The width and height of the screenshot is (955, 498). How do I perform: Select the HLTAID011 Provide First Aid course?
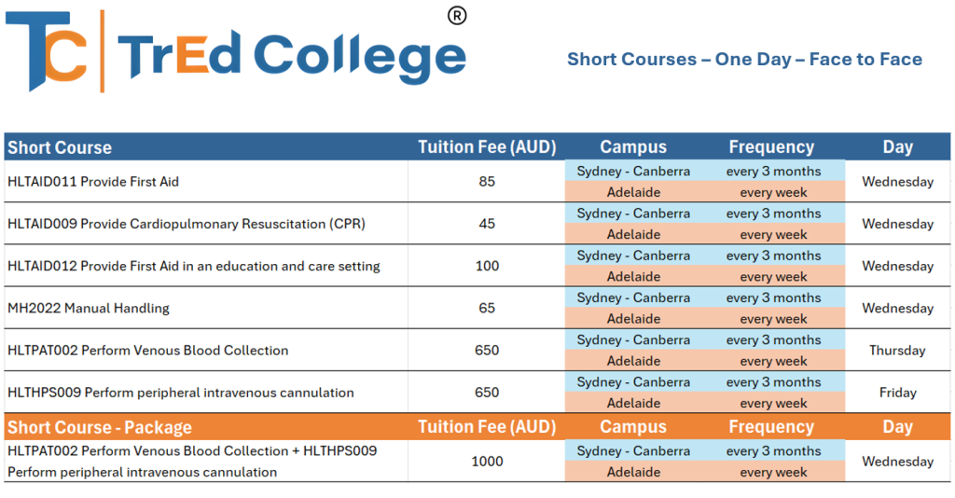93,182
